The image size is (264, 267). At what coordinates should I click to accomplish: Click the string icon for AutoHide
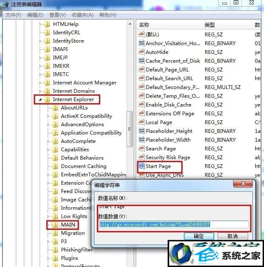click(142, 52)
